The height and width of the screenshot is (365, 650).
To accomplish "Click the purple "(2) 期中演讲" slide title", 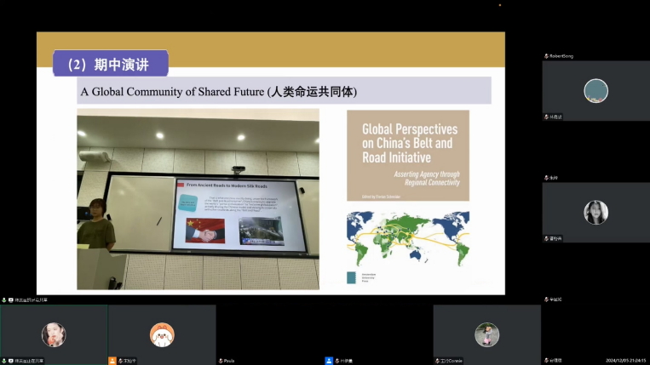I will 109,64.
